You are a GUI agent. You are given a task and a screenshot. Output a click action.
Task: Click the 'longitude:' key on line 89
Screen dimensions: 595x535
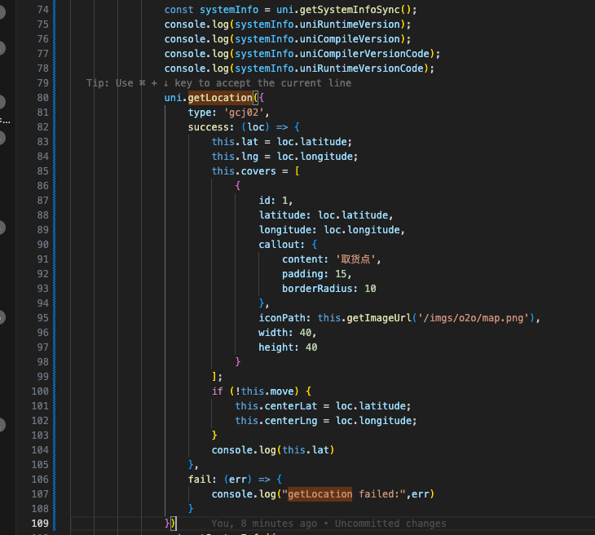point(288,230)
